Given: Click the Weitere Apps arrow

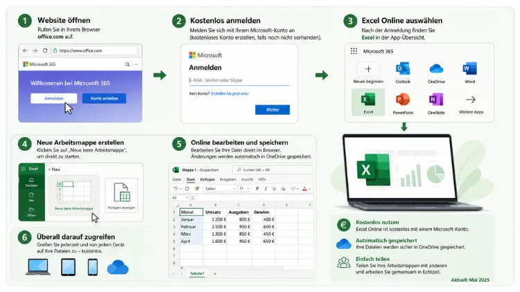Looking at the screenshot, I should point(471,100).
